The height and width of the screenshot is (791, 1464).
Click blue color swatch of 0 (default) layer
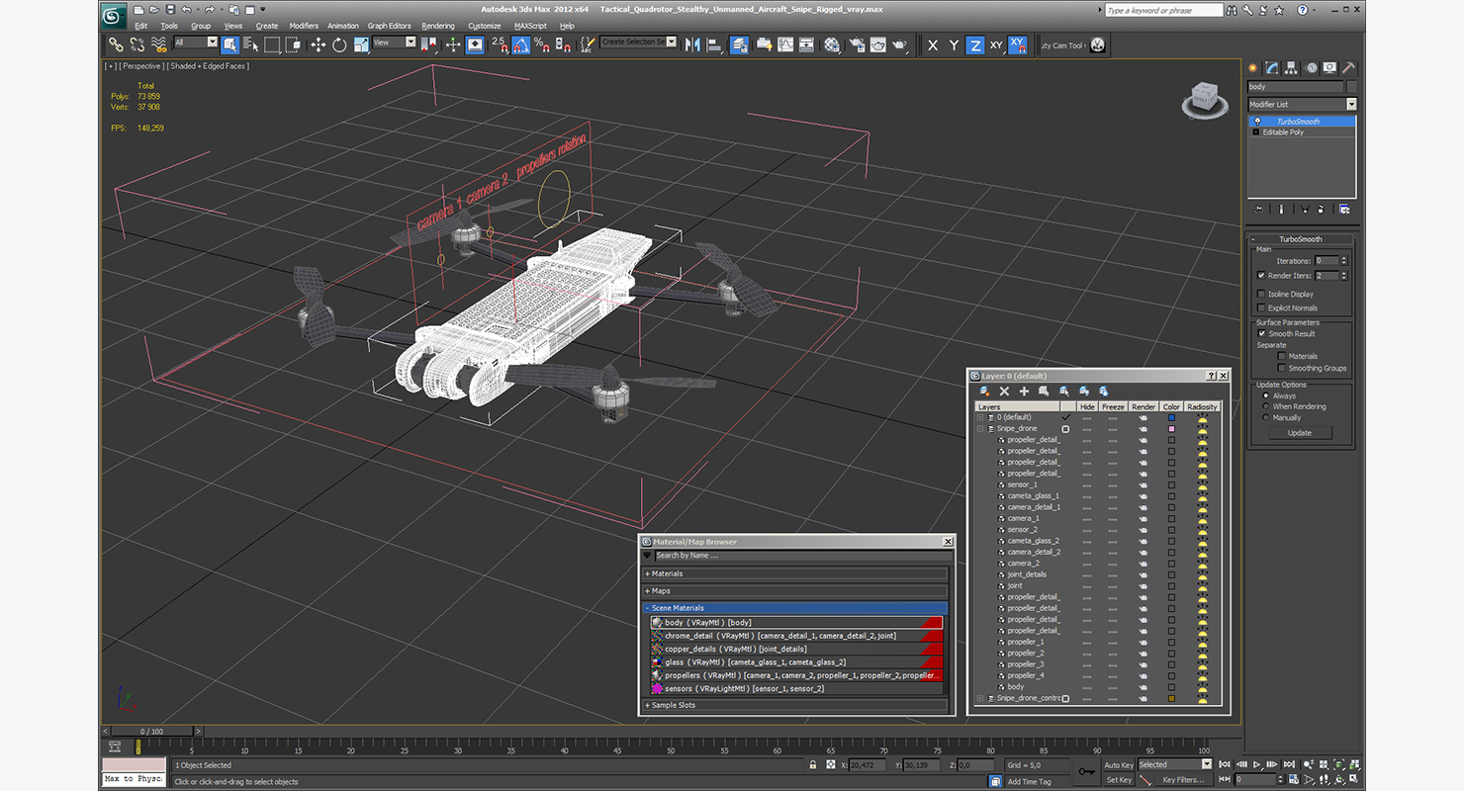1171,417
